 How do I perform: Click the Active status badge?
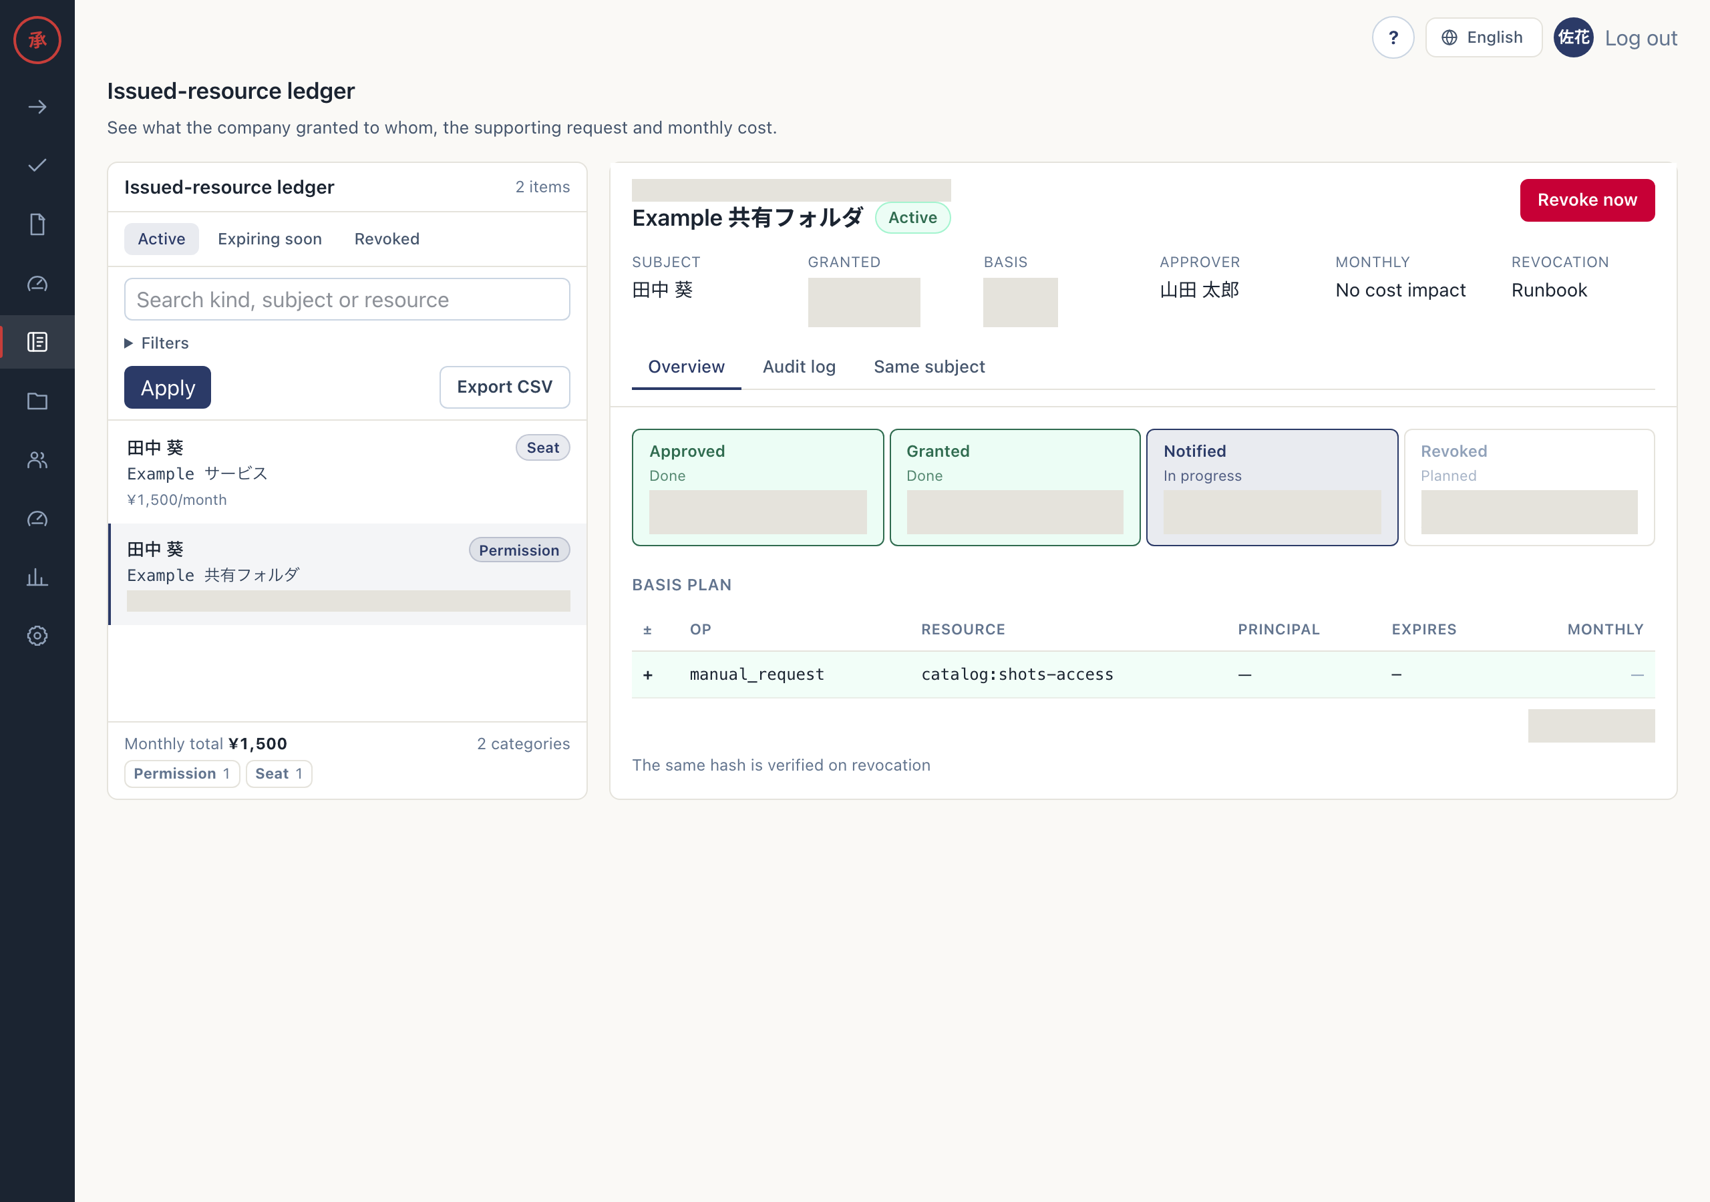click(x=912, y=218)
